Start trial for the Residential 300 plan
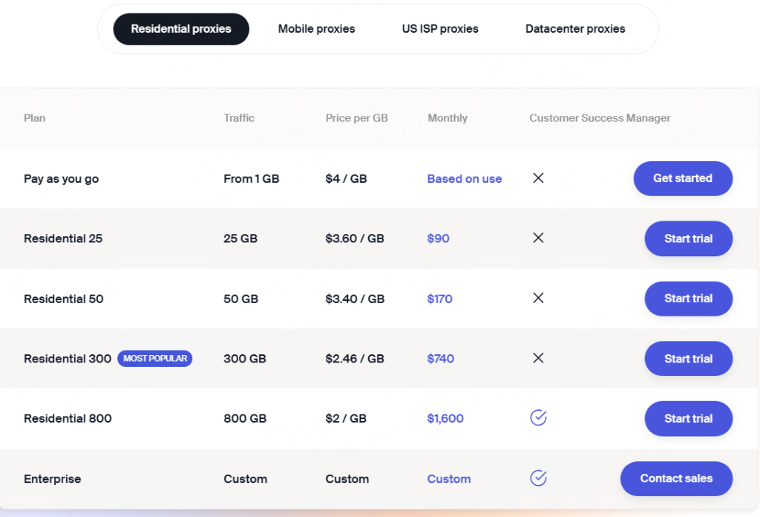The width and height of the screenshot is (760, 517). click(688, 359)
